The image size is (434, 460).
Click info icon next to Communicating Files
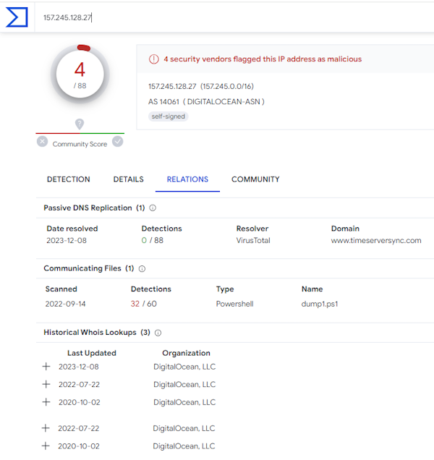click(142, 269)
